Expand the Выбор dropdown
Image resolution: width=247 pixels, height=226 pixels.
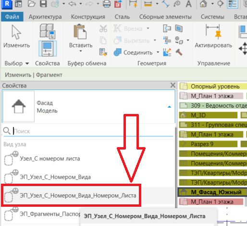(17, 63)
